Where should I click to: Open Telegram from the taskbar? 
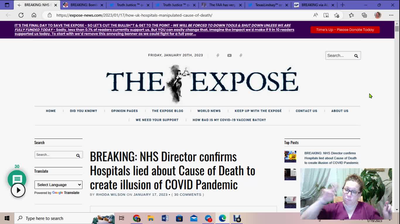(x=208, y=218)
